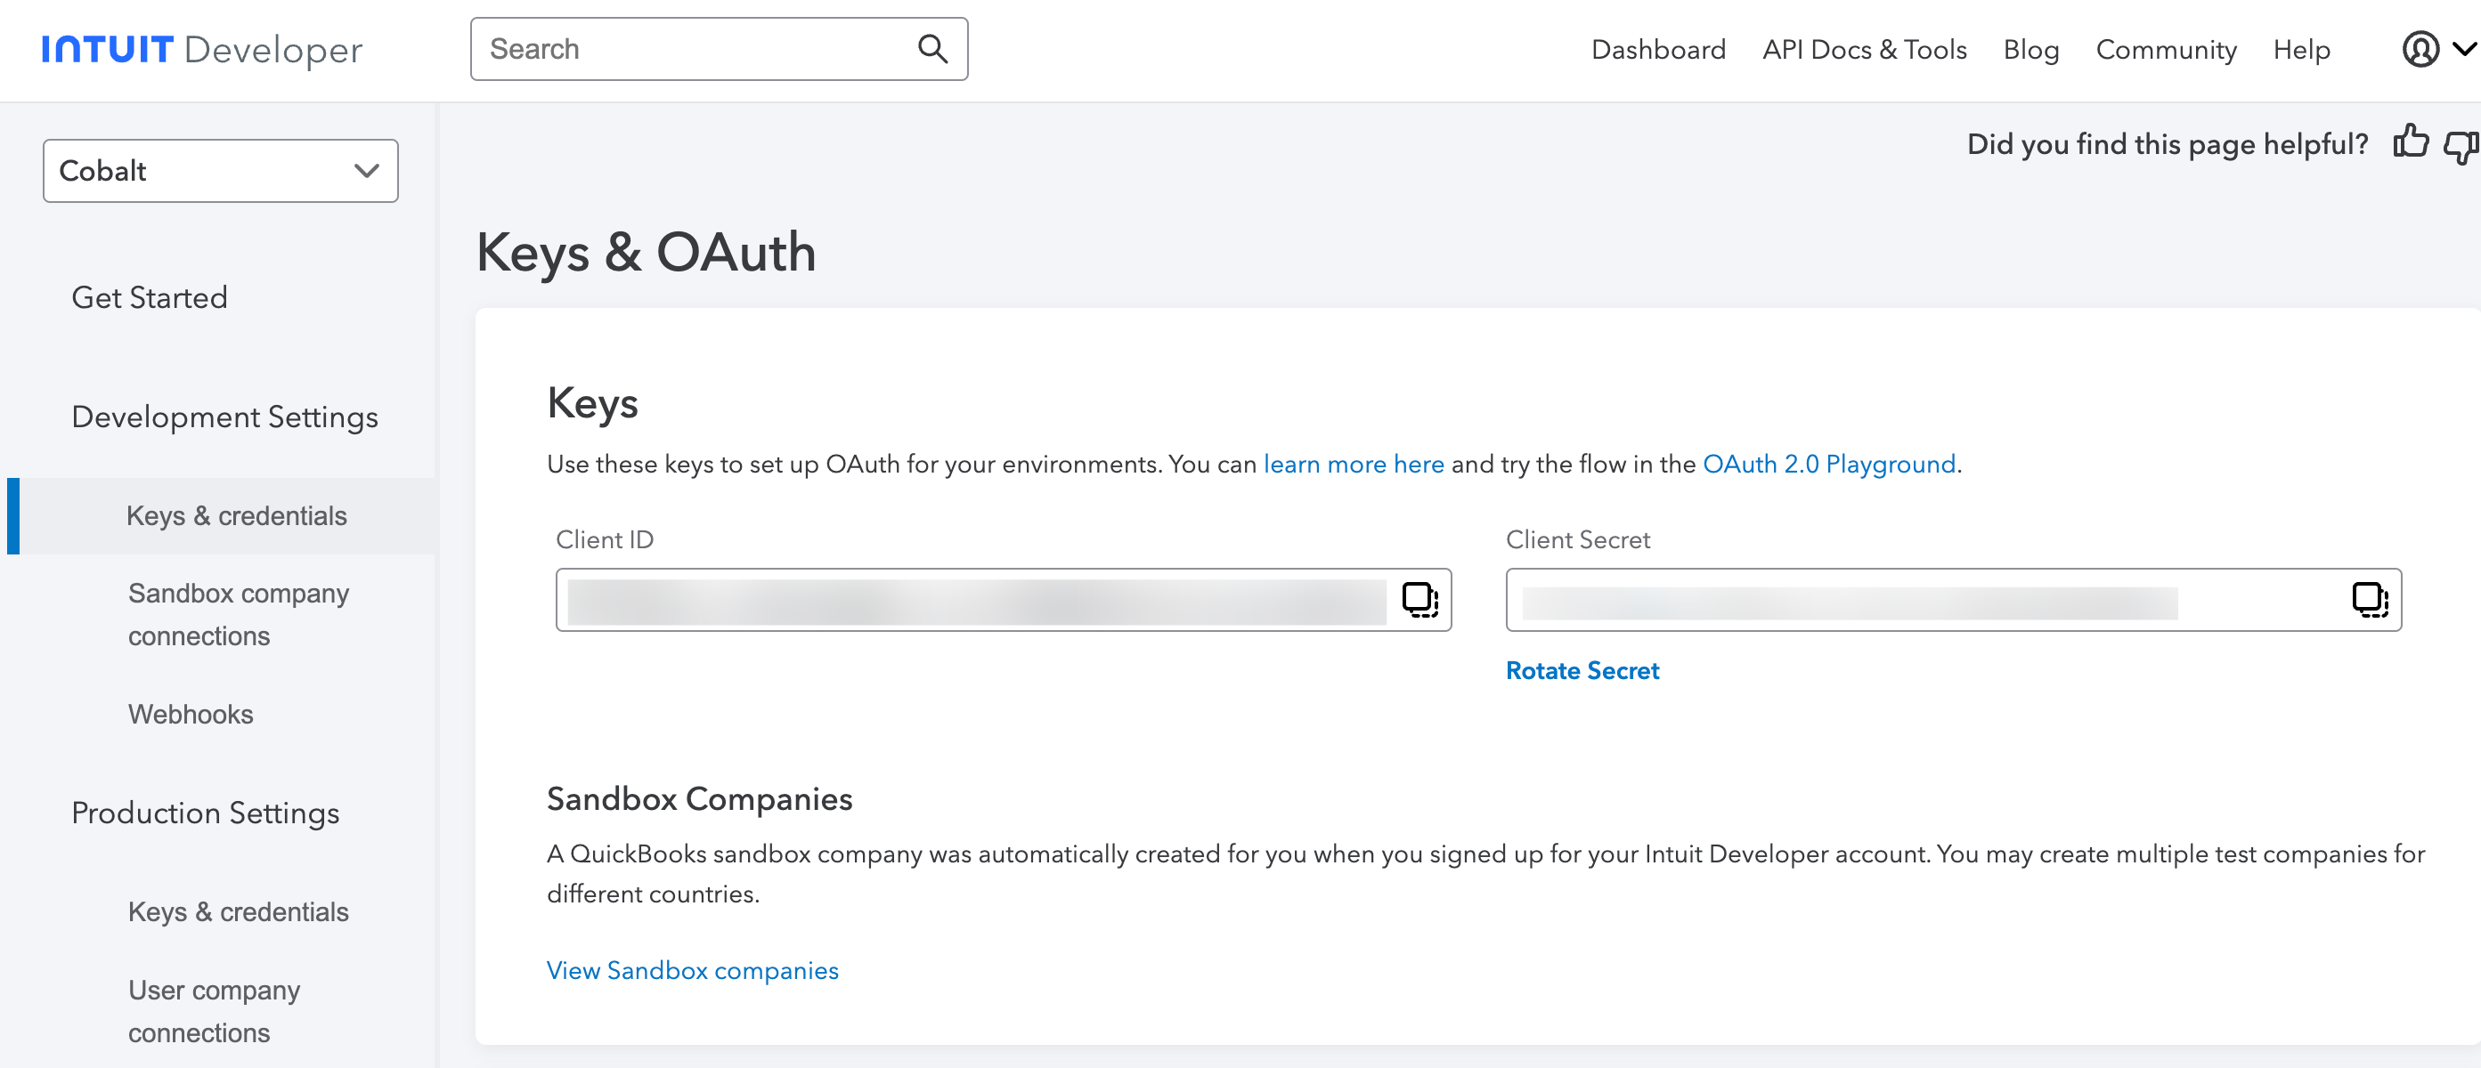Open the Community nav item

pos(2165,50)
